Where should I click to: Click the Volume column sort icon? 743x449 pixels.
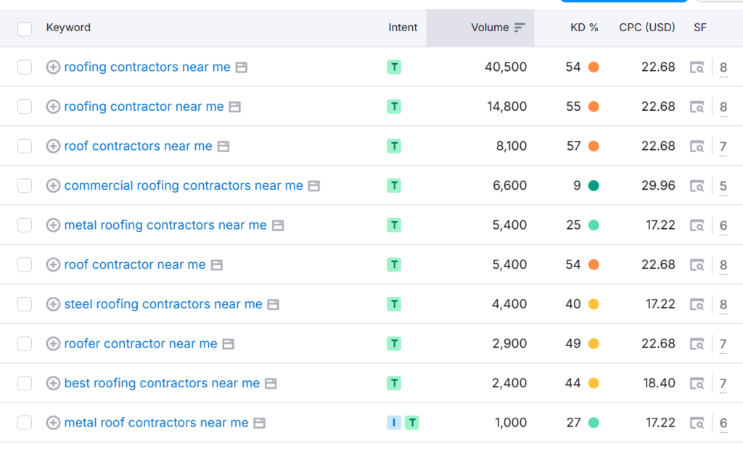(520, 28)
